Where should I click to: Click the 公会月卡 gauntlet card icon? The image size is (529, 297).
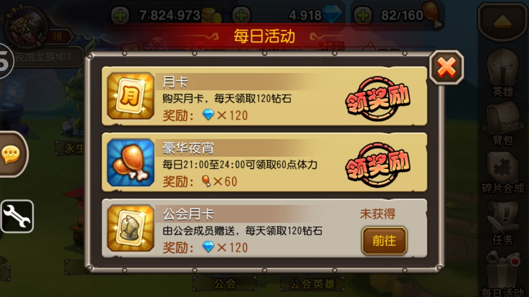click(x=131, y=228)
